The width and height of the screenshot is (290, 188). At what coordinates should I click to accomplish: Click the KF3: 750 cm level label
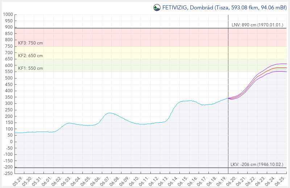tap(30, 43)
